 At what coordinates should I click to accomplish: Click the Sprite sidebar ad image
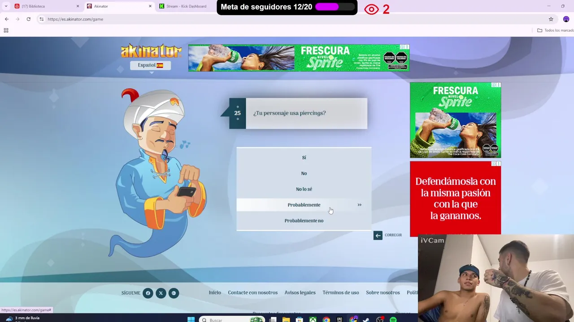(x=455, y=120)
